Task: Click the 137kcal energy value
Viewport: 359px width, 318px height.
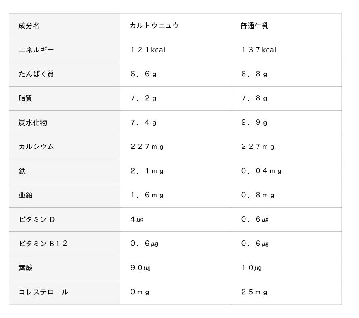Action: pos(258,50)
